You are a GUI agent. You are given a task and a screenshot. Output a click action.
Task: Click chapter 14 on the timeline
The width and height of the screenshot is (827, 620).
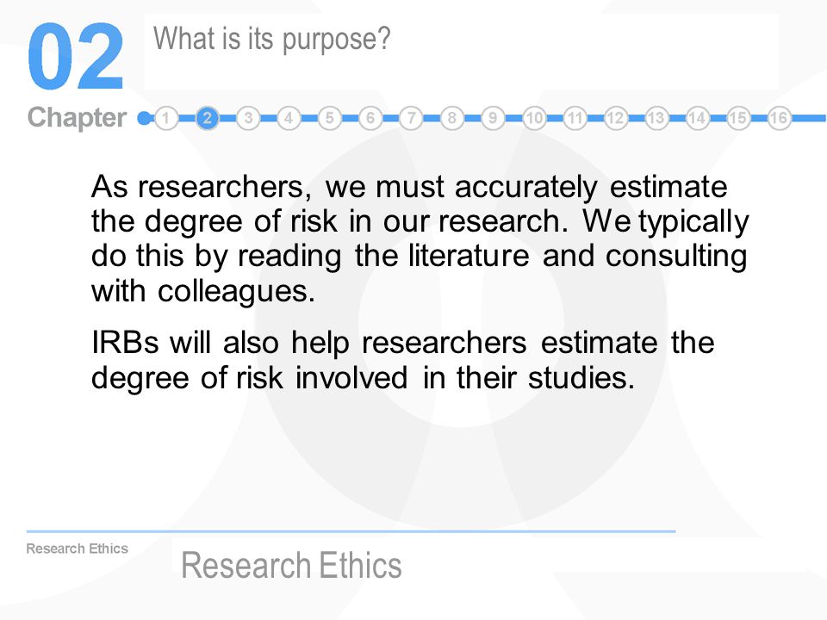(x=697, y=118)
